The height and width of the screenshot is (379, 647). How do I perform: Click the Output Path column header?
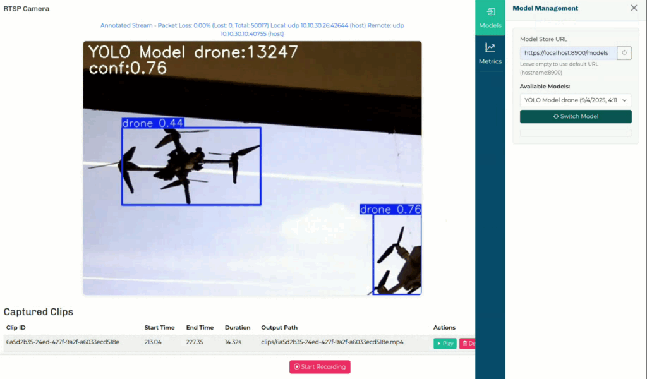click(279, 328)
